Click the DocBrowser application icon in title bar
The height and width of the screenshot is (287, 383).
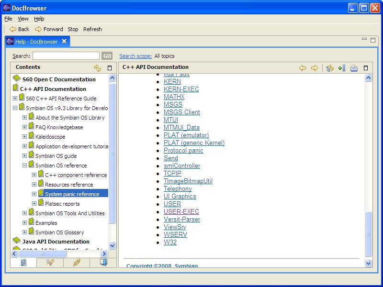[x=7, y=8]
